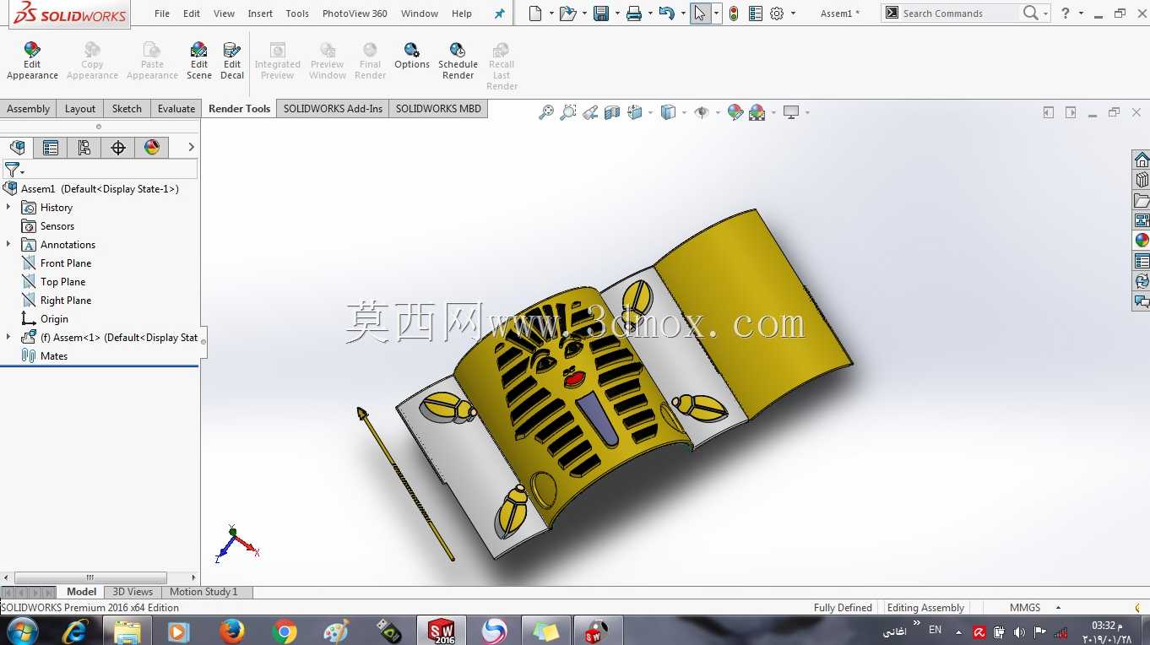The width and height of the screenshot is (1150, 645).
Task: Click the Previous View icon
Action: 590,112
